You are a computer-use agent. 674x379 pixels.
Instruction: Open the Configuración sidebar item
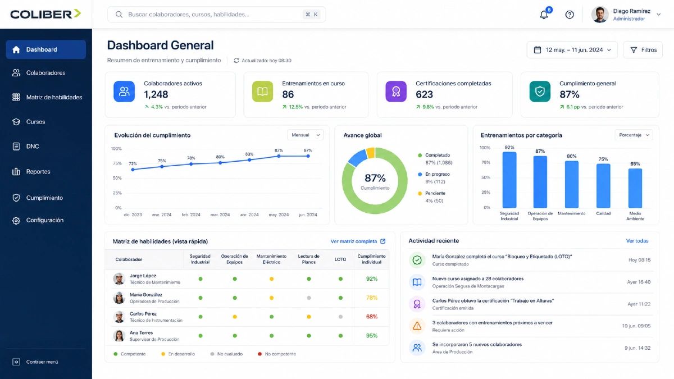pyautogui.click(x=46, y=221)
